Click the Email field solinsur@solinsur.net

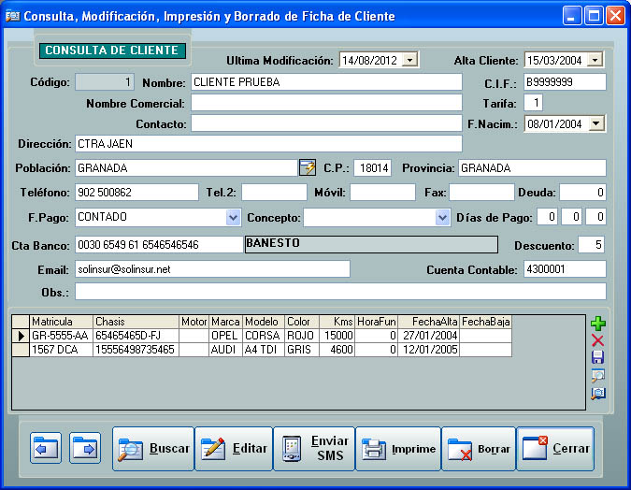coord(212,269)
